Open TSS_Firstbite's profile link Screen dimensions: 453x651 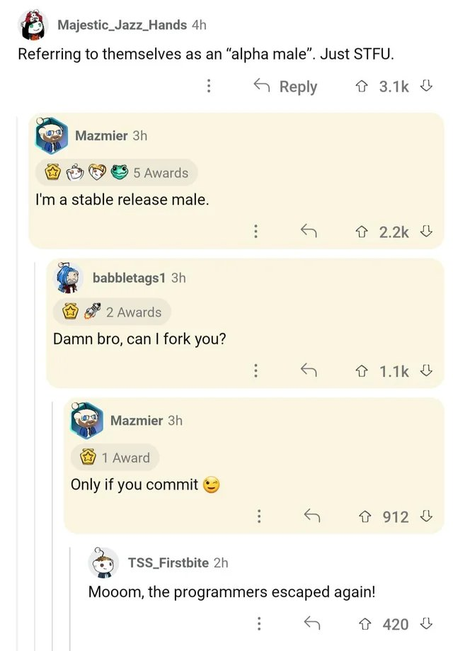(x=168, y=562)
